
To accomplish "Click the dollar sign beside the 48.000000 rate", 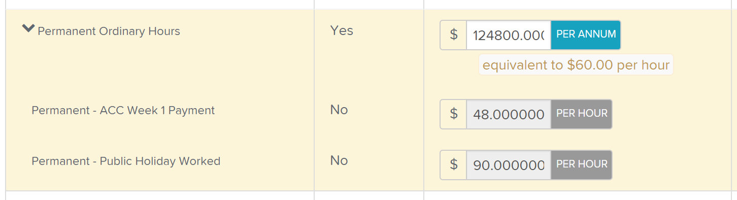I will (454, 114).
